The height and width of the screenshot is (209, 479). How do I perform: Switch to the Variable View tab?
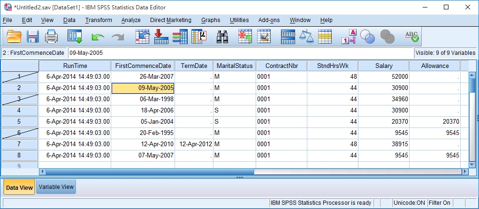click(x=56, y=187)
